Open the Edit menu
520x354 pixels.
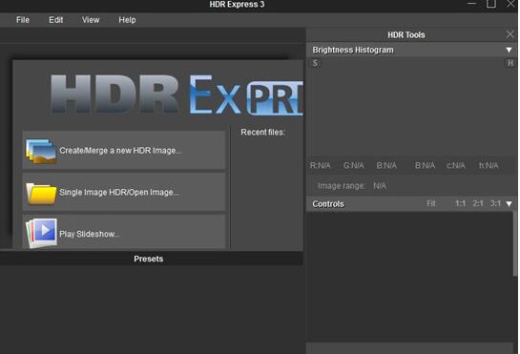(55, 20)
